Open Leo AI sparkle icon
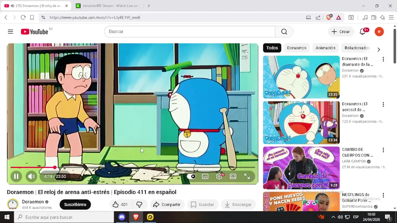This screenshot has width=397, height=223. pyautogui.click(x=382, y=18)
